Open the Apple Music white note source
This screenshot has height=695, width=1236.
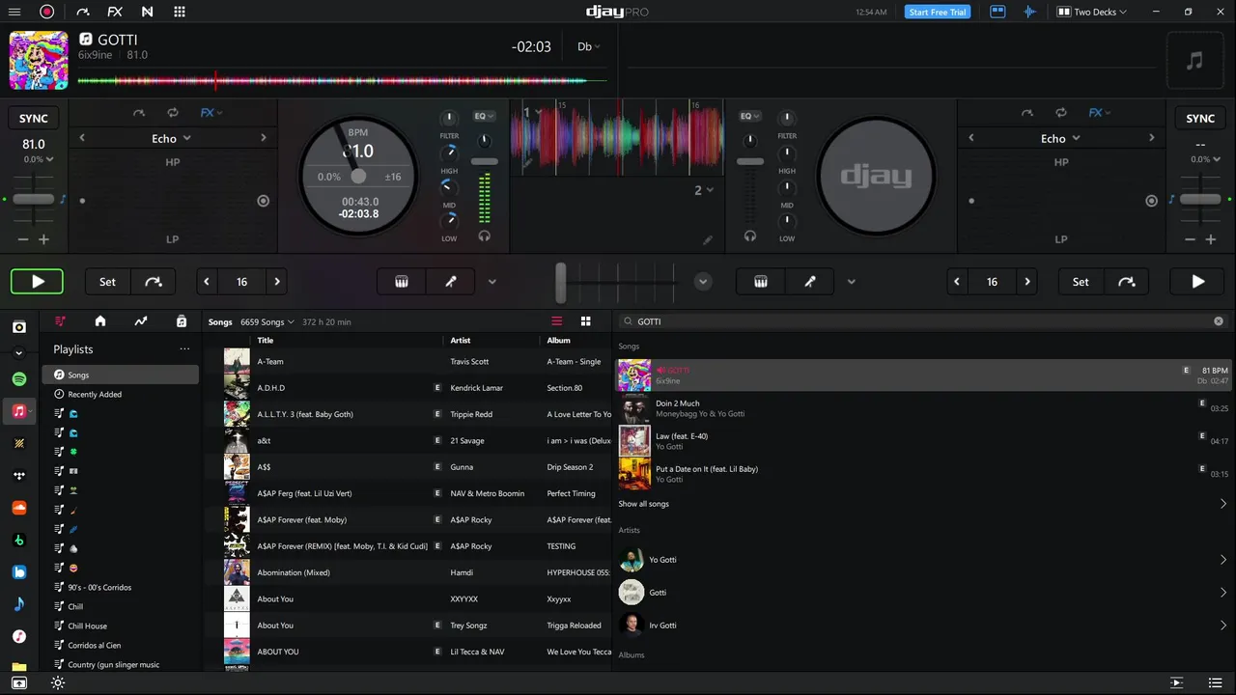tap(19, 636)
